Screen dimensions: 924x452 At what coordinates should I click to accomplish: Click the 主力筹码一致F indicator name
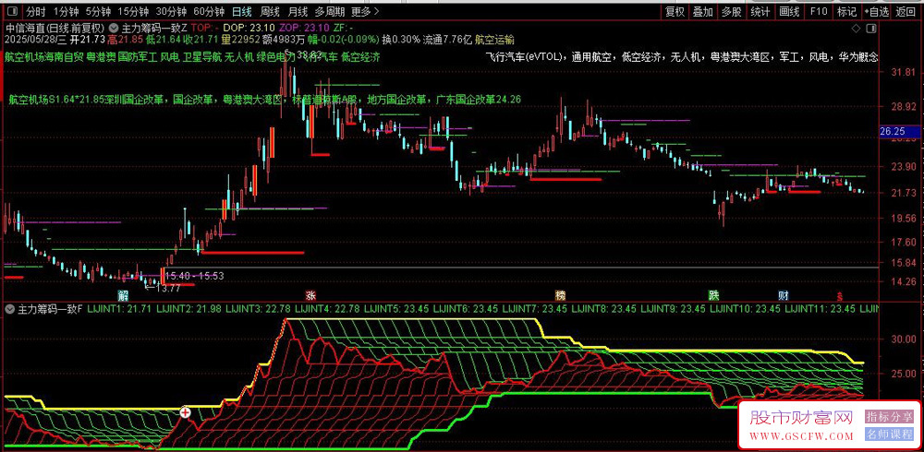pyautogui.click(x=51, y=308)
